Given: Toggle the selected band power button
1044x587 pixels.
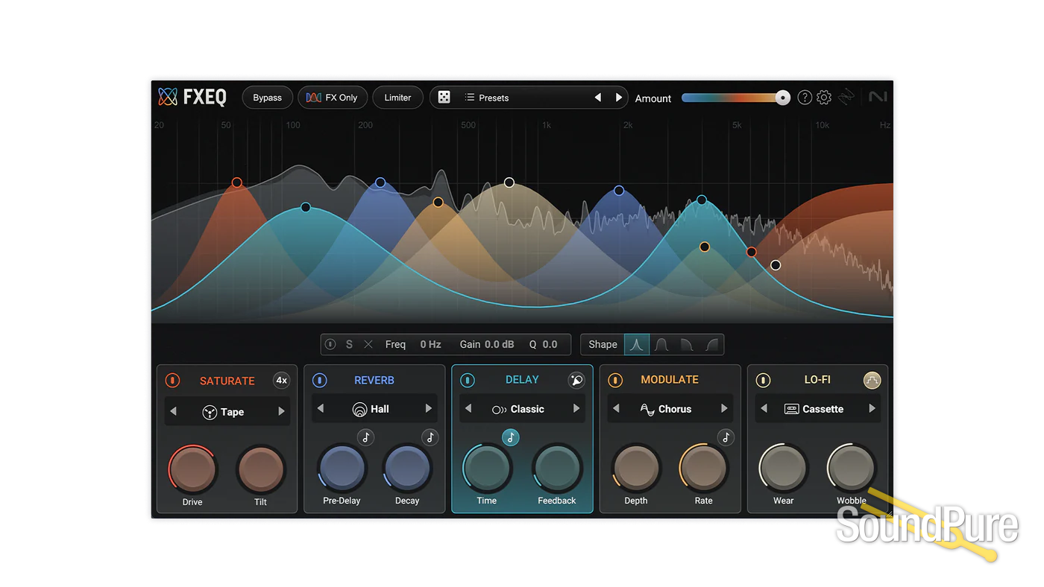Looking at the screenshot, I should click(330, 344).
